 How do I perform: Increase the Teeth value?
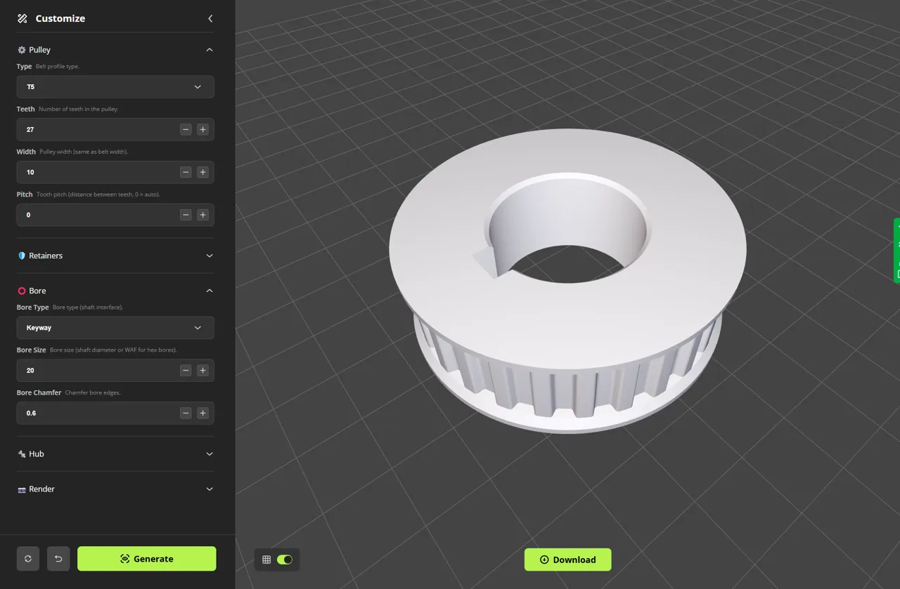202,130
